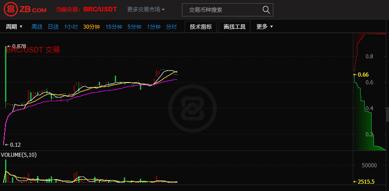Open the 周期 period dropdown
This screenshot has width=389, height=191.
[14, 27]
